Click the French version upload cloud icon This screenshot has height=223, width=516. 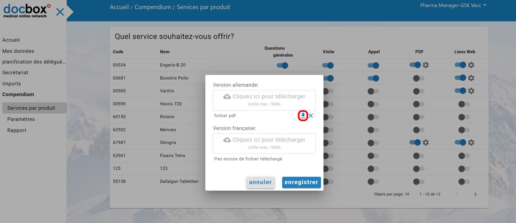(227, 140)
